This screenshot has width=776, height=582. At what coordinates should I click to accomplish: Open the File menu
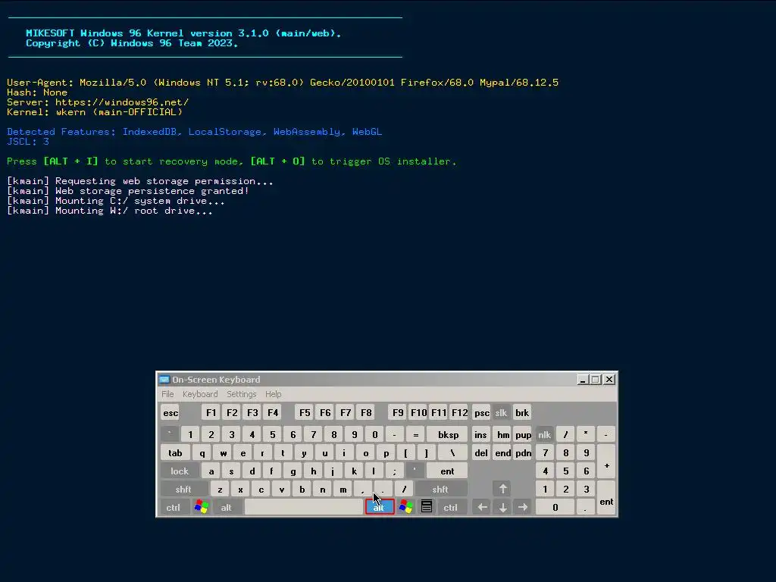[x=167, y=394]
